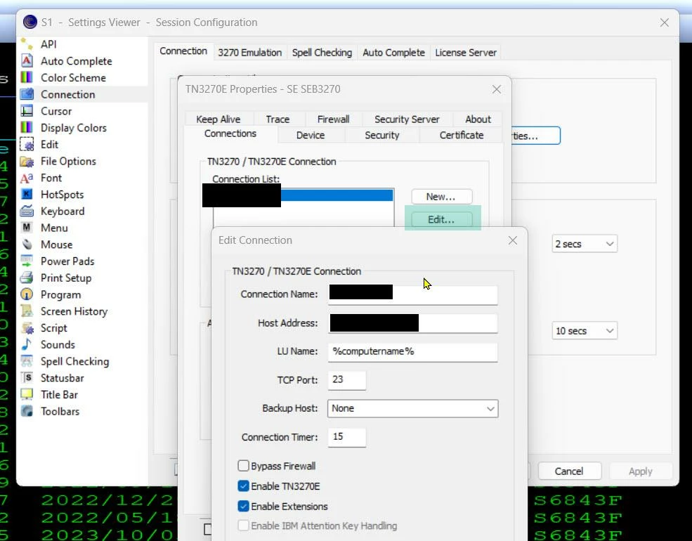Click the Host Address field
Image resolution: width=692 pixels, height=541 pixels.
click(412, 323)
